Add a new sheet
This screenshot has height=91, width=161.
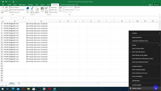[19, 83]
